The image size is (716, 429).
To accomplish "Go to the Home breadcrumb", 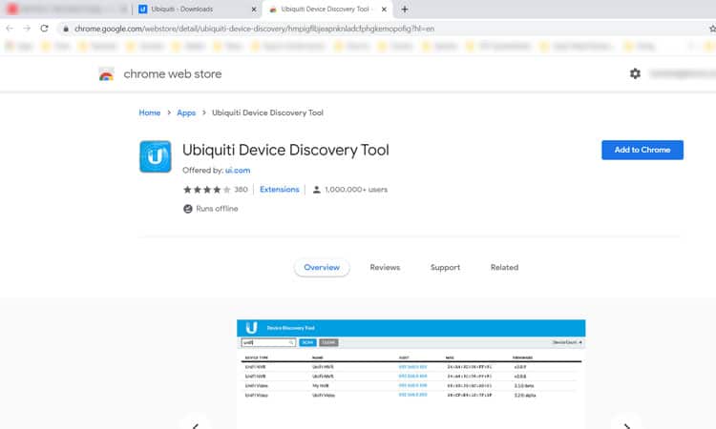I will coord(150,112).
